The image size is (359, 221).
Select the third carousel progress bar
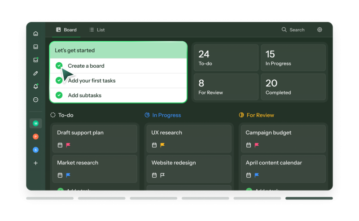click(x=153, y=198)
